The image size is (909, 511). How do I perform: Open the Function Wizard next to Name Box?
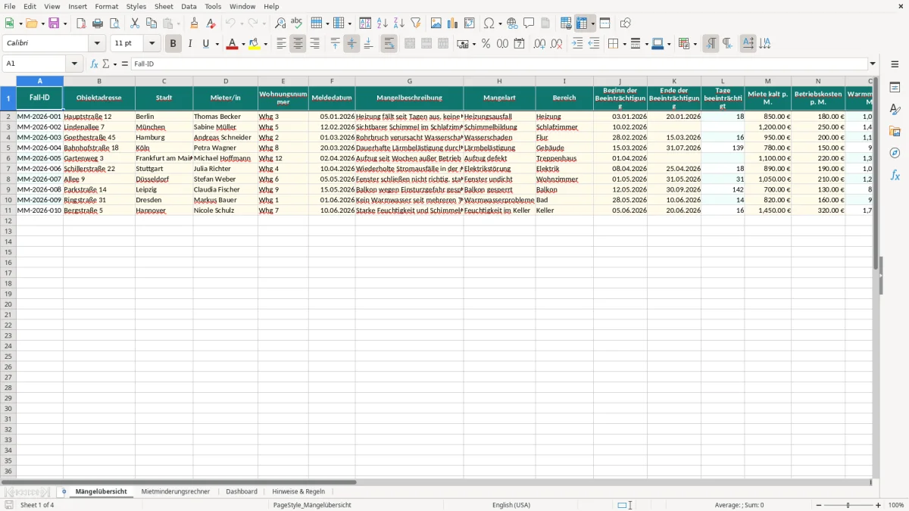[95, 64]
